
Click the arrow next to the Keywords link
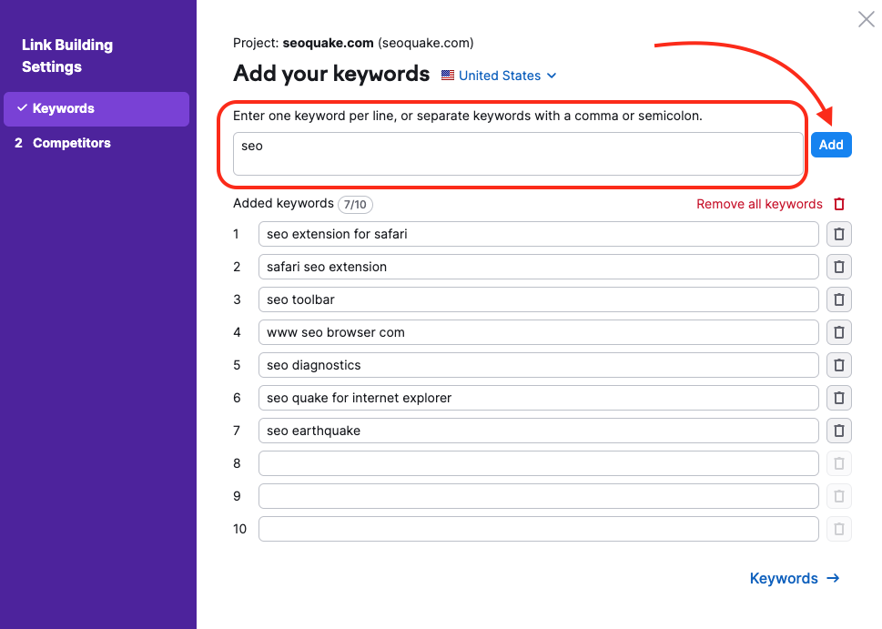point(834,578)
